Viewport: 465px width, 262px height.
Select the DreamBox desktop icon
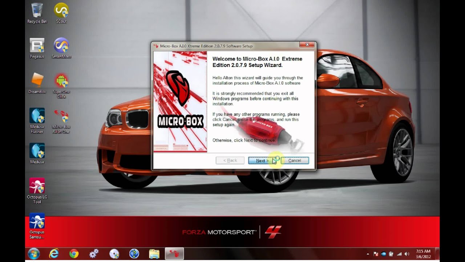click(x=37, y=83)
